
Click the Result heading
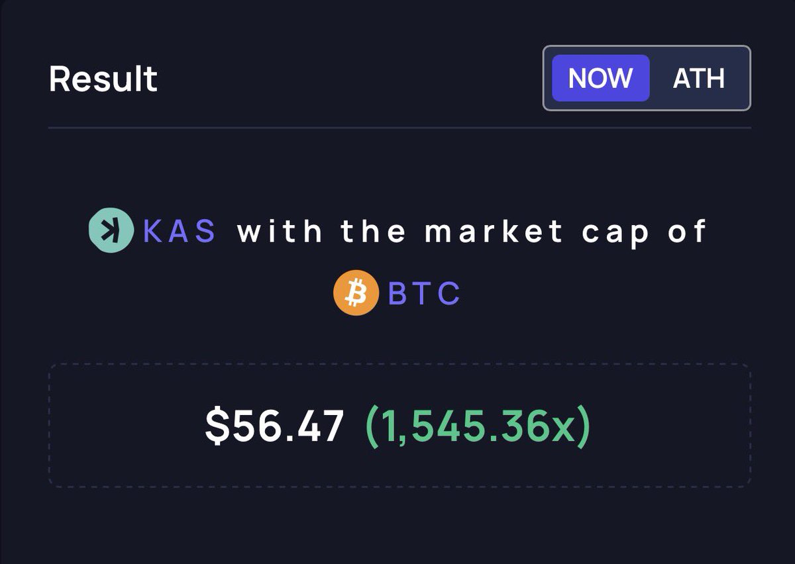click(103, 79)
